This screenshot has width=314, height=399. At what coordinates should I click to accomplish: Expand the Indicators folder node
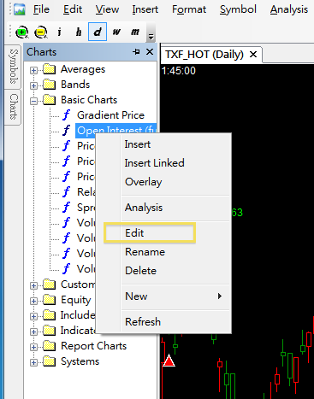click(33, 332)
